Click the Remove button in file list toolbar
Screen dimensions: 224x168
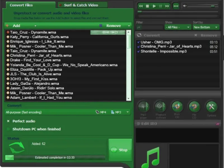click(114, 26)
